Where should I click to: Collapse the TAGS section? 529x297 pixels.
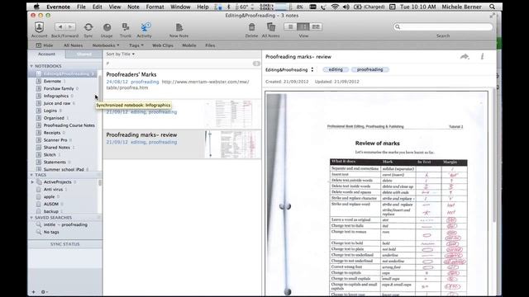pos(31,175)
